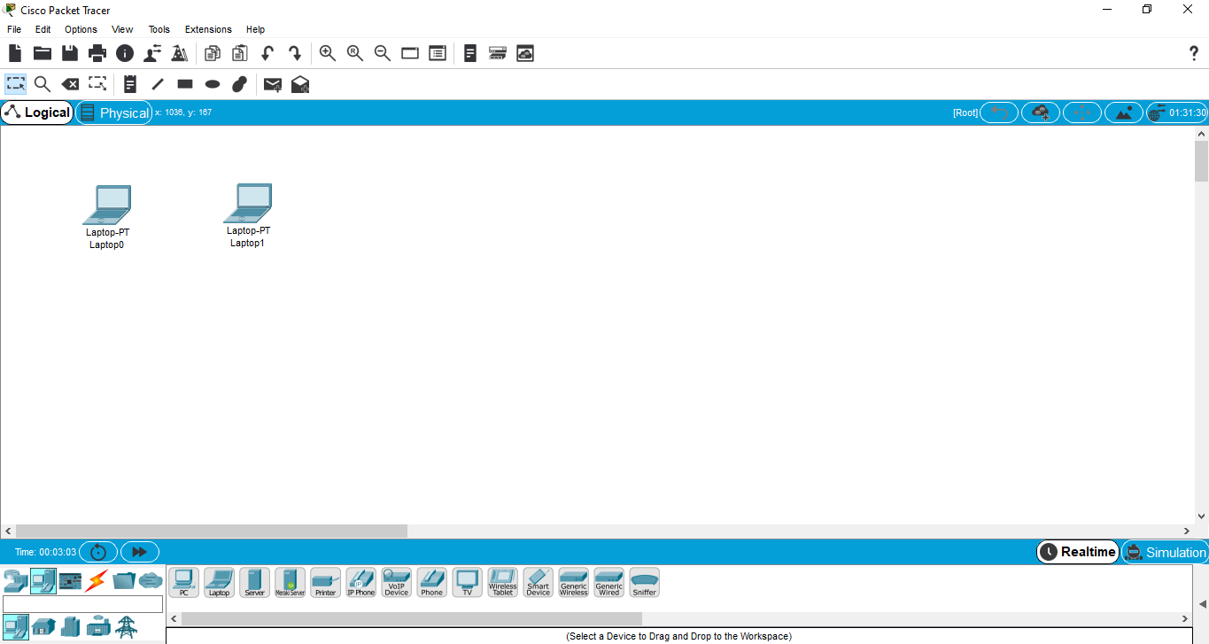This screenshot has width=1209, height=644.
Task: Select the Draw Freeform tool
Action: [240, 84]
